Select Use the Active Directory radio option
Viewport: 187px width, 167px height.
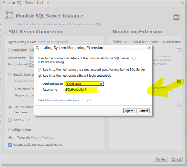coord(10,107)
